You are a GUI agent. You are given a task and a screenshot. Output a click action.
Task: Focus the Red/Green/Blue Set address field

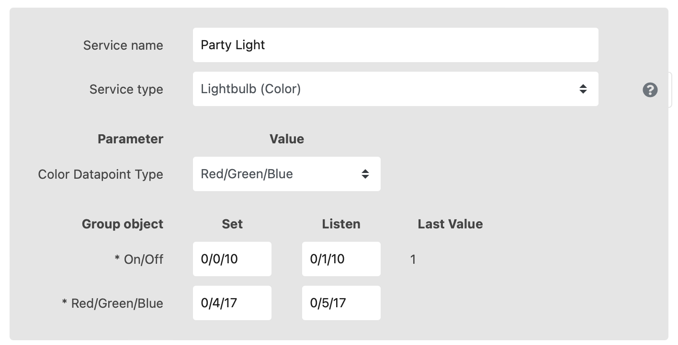tap(232, 303)
